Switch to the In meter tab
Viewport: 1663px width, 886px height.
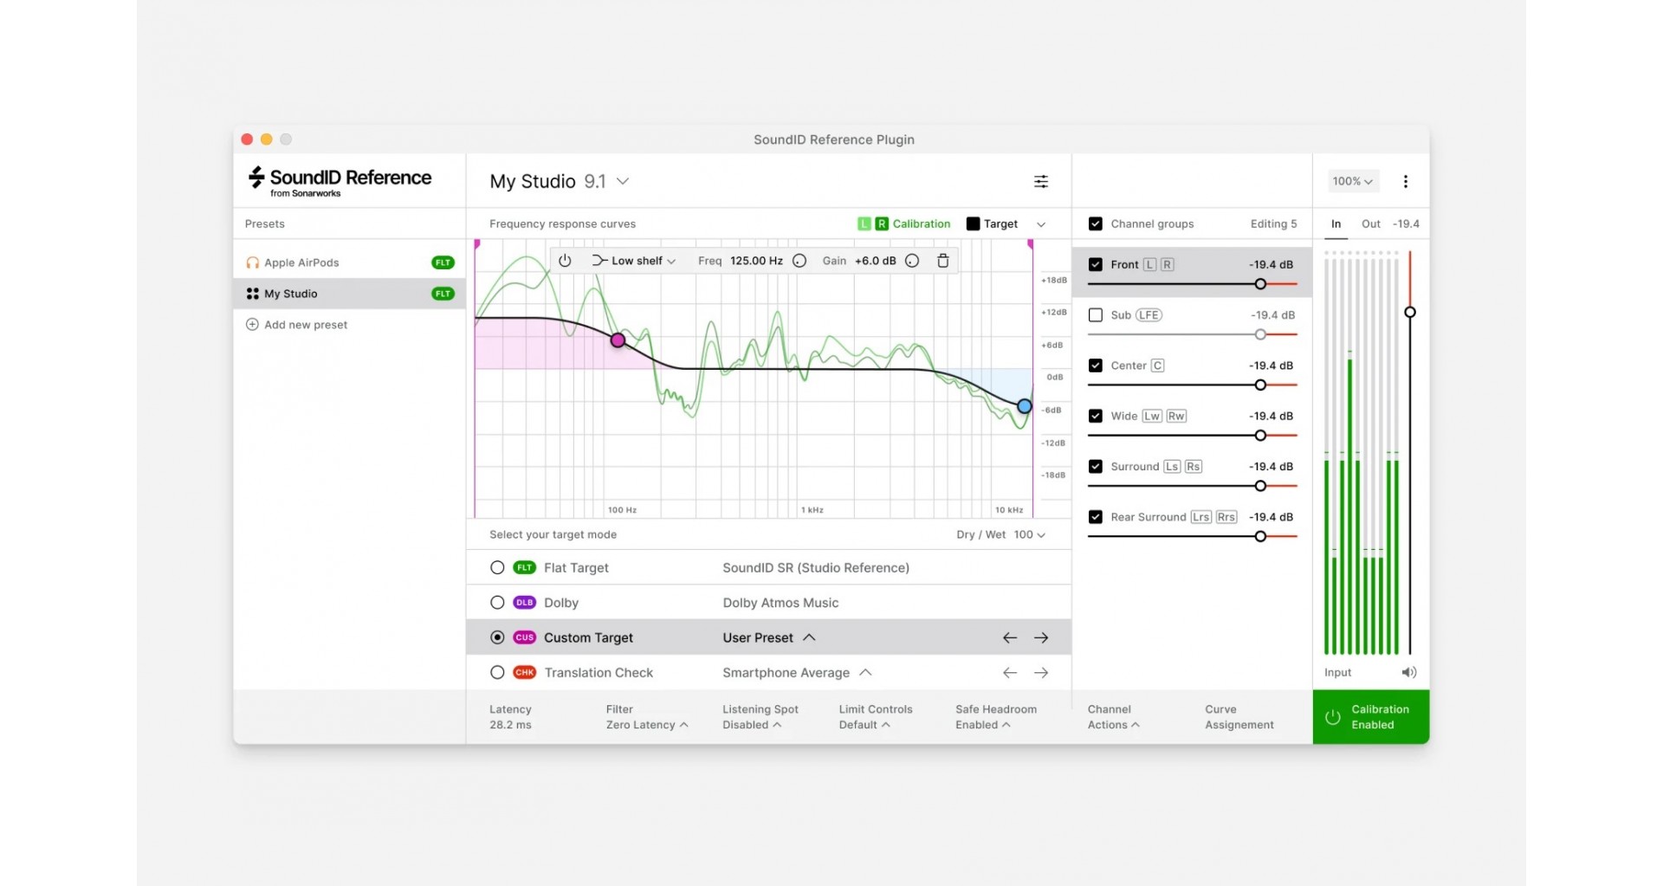pos(1336,223)
